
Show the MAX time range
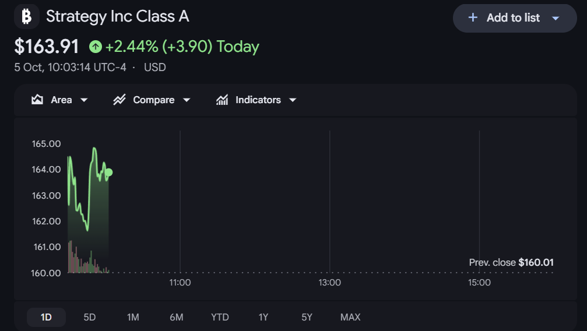tap(350, 317)
